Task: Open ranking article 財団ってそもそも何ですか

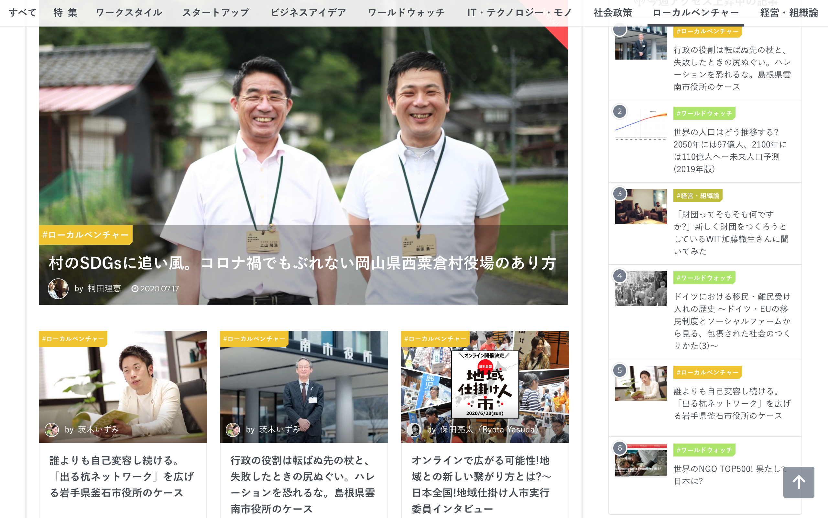Action: (731, 233)
